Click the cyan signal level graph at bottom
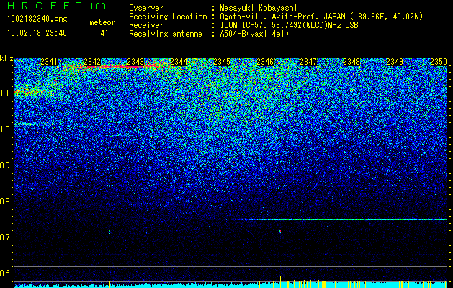The width and height of the screenshot is (453, 288). (230, 284)
